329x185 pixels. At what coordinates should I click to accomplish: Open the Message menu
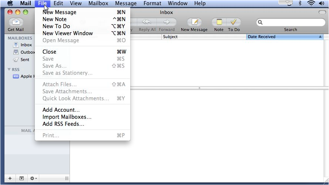point(126,3)
